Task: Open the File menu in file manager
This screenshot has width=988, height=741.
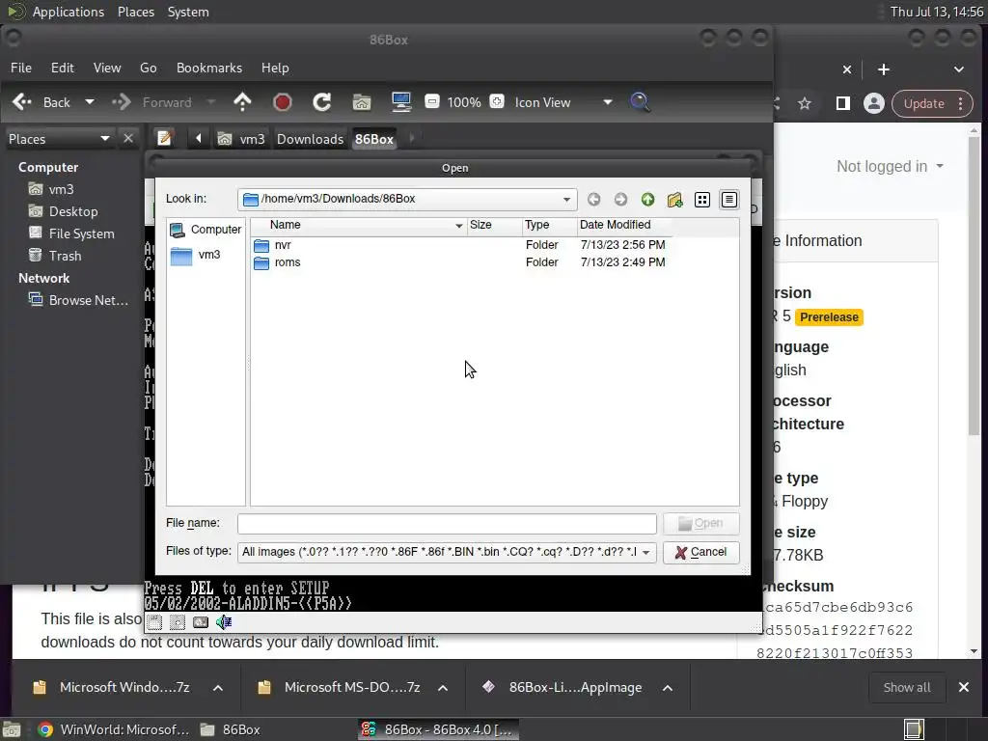Action: tap(21, 69)
